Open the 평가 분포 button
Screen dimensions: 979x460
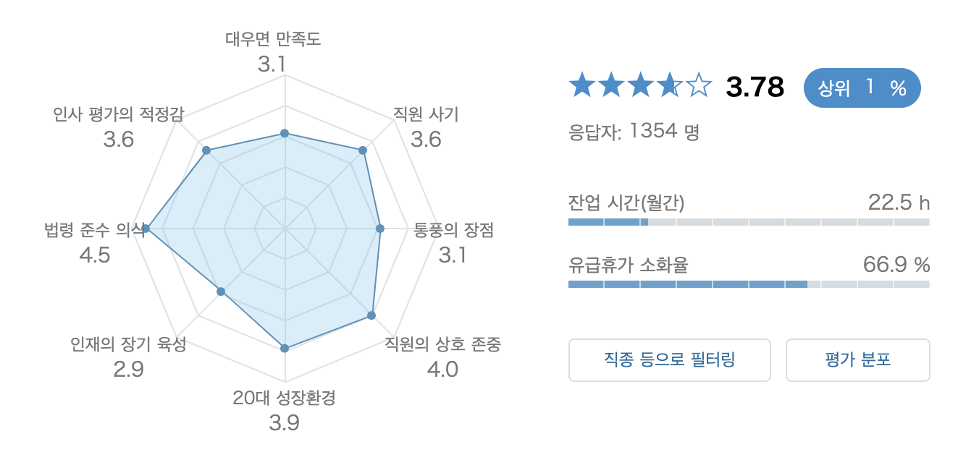click(x=857, y=359)
